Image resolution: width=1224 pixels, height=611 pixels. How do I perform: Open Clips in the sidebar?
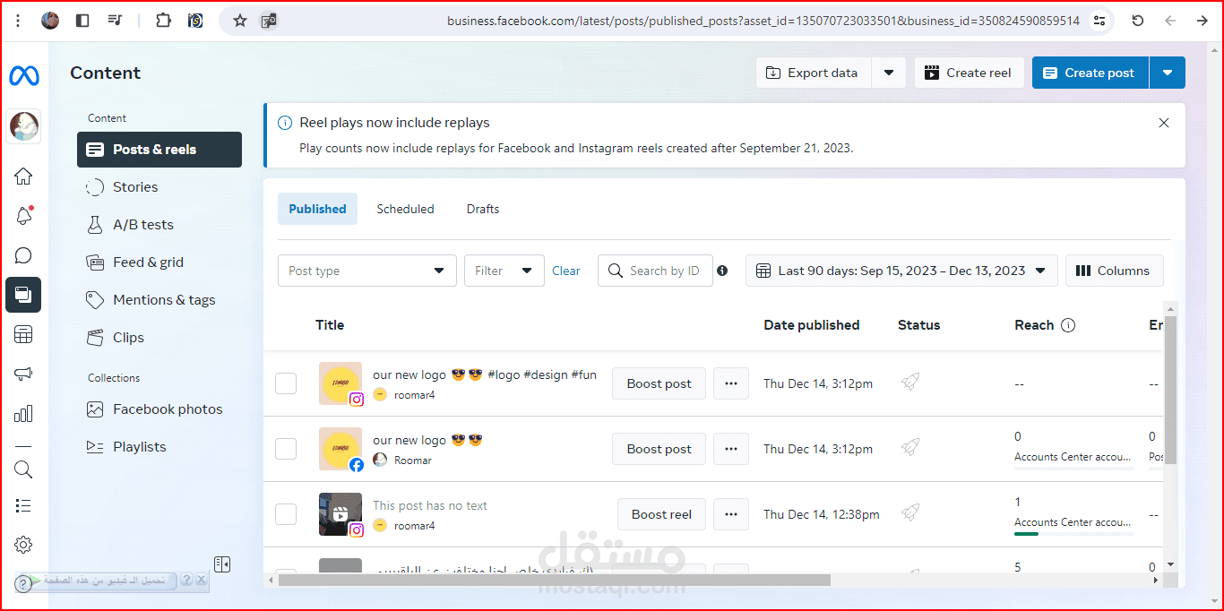point(159,338)
